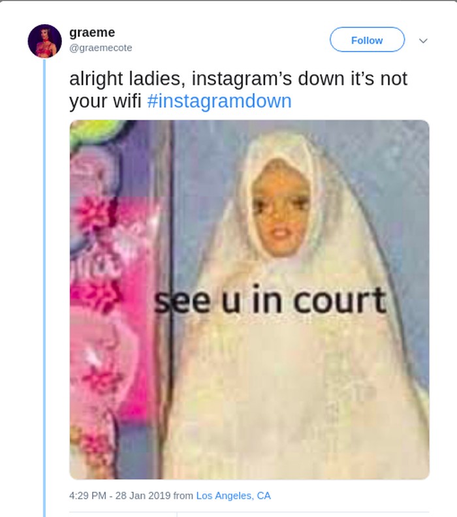Click the word 'wifi' in the tweet
This screenshot has height=517, width=457.
[x=127, y=101]
